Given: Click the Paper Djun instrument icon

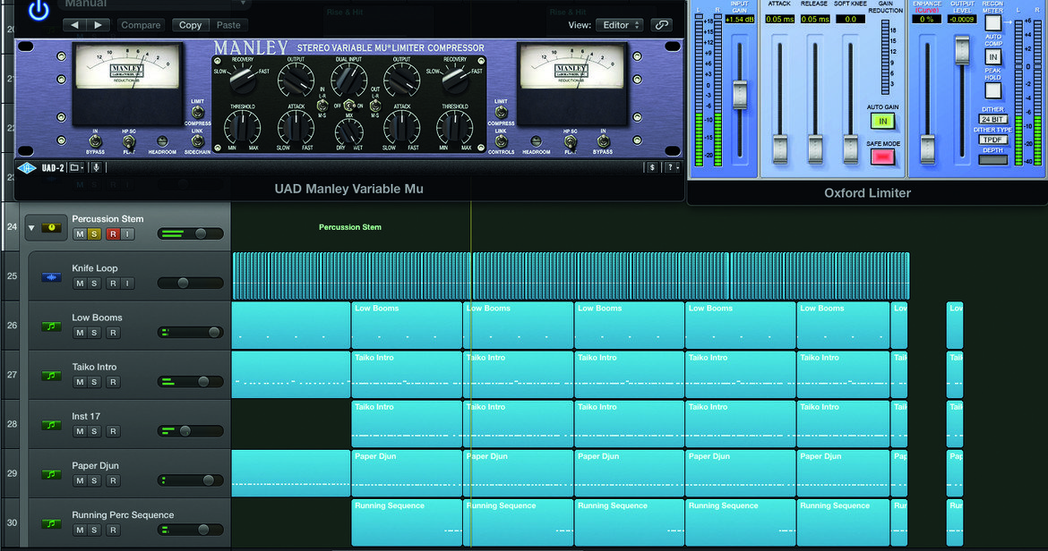Looking at the screenshot, I should click(51, 474).
